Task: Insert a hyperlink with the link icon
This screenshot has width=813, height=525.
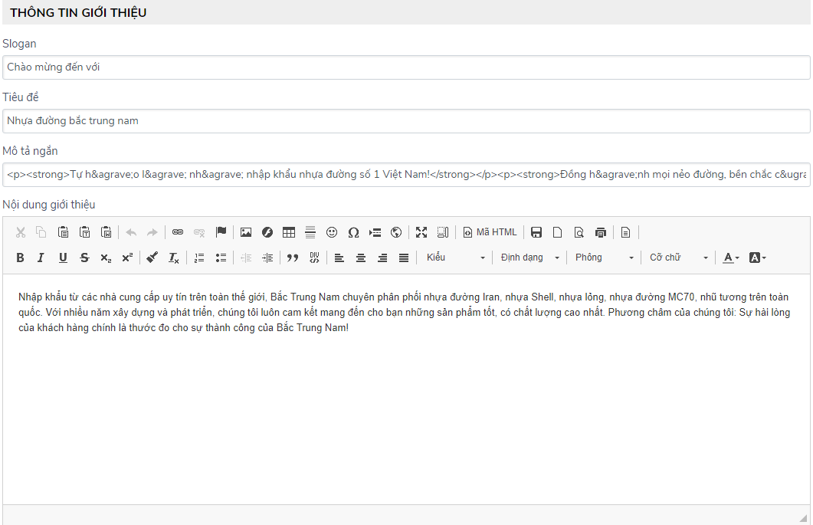Action: point(178,232)
